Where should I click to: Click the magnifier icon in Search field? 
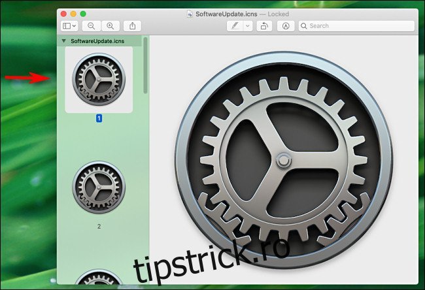point(304,26)
